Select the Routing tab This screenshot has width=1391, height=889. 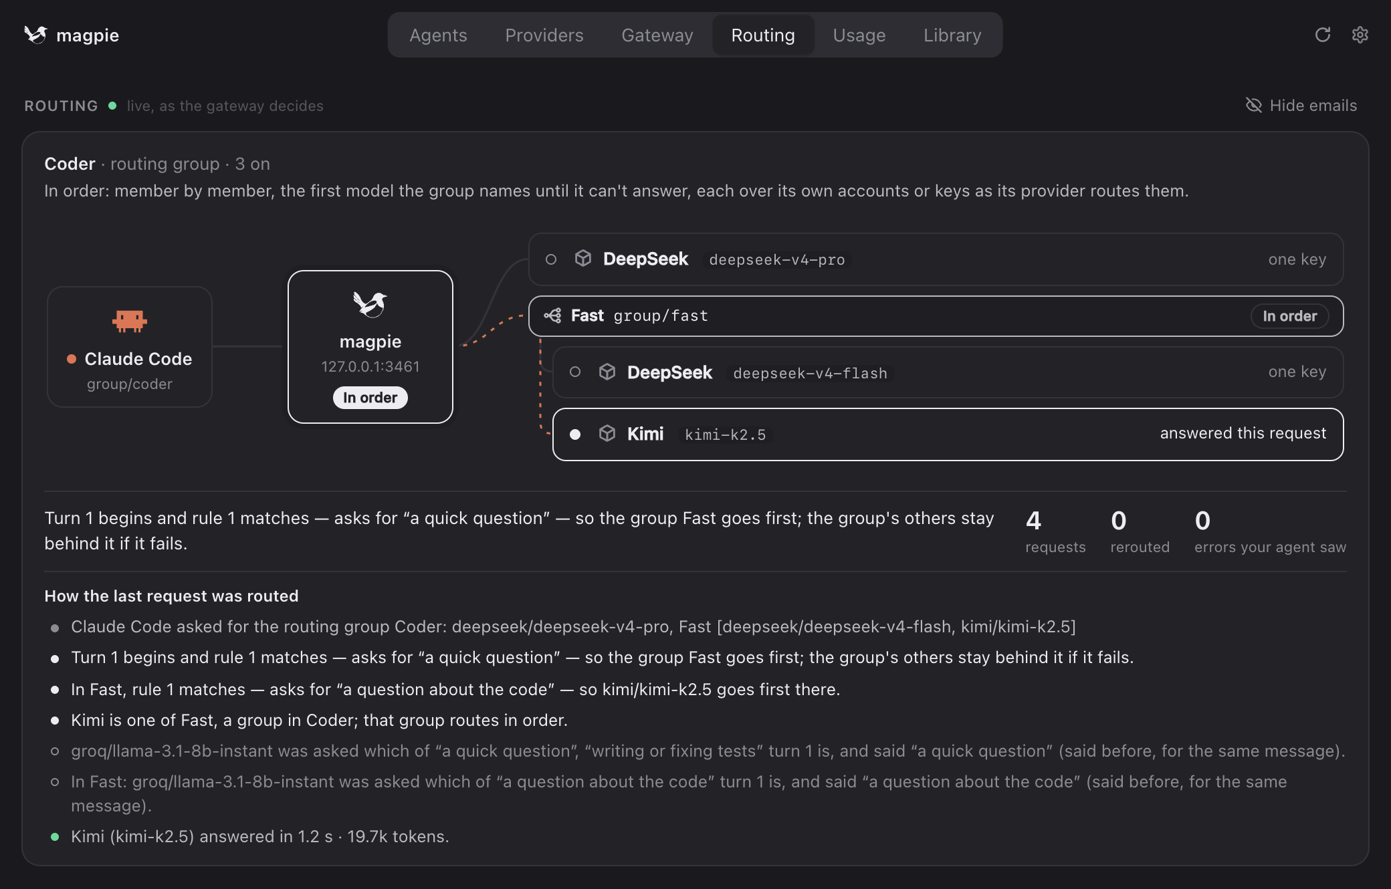(763, 35)
